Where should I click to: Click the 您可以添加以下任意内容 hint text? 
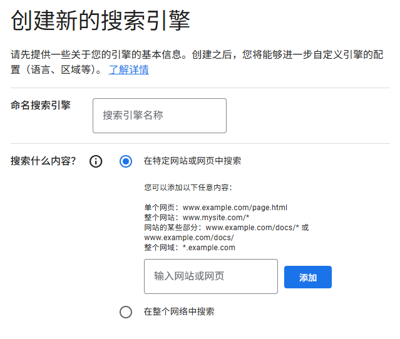pos(188,187)
